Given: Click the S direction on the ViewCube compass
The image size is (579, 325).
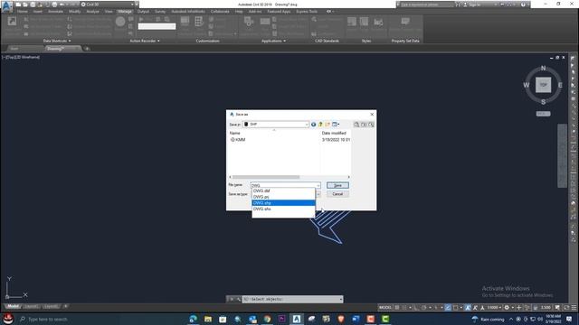Looking at the screenshot, I should 543,102.
